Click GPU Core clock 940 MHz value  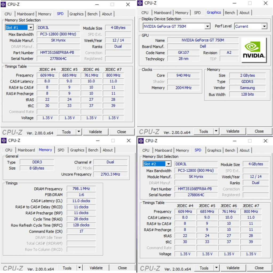[183, 75]
